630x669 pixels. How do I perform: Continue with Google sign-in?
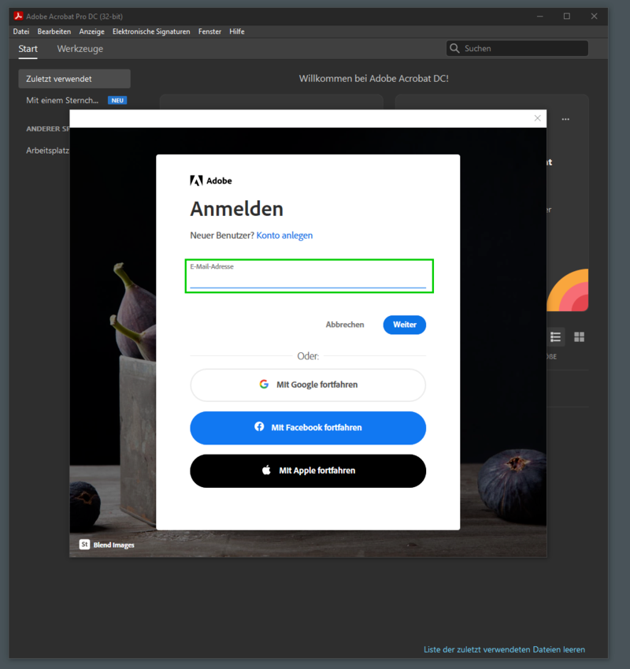click(308, 385)
